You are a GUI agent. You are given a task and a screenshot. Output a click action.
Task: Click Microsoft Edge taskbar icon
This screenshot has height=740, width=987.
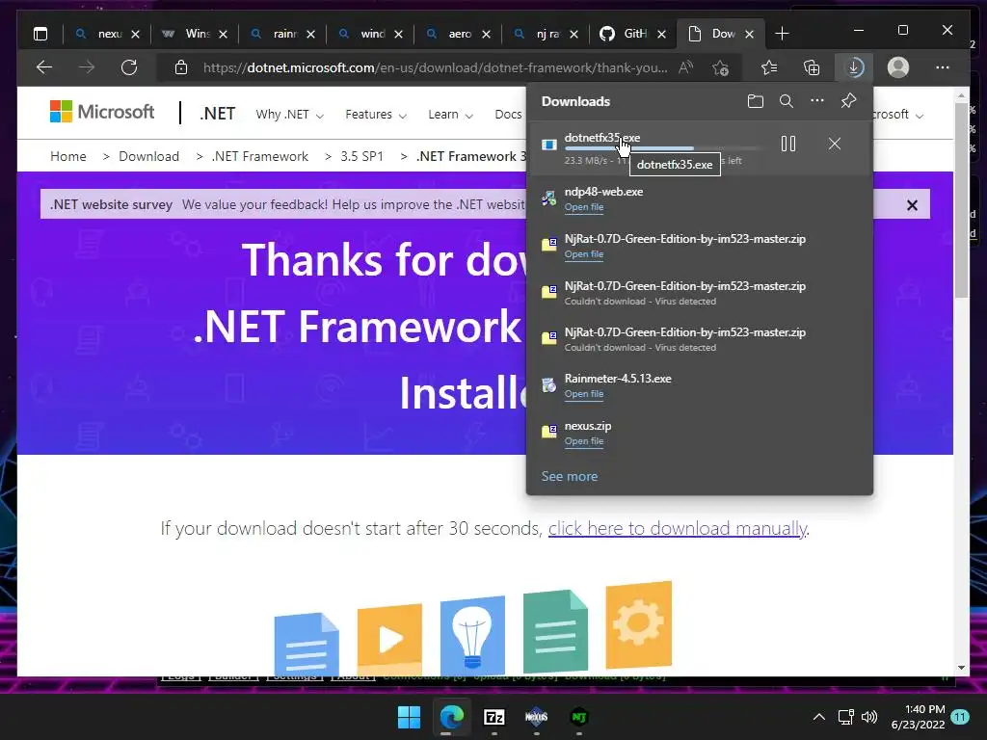click(x=452, y=717)
